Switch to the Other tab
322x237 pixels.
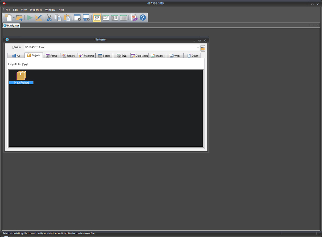click(193, 56)
